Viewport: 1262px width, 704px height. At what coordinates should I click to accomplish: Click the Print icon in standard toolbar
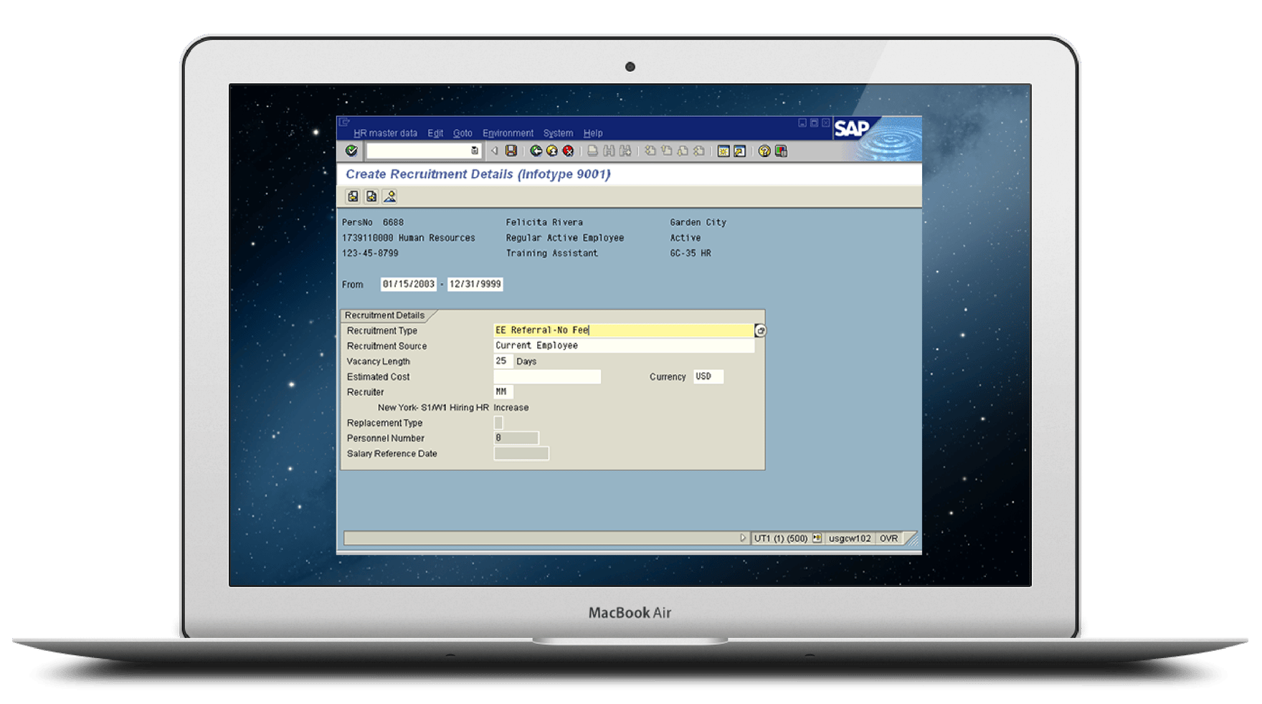pyautogui.click(x=593, y=151)
